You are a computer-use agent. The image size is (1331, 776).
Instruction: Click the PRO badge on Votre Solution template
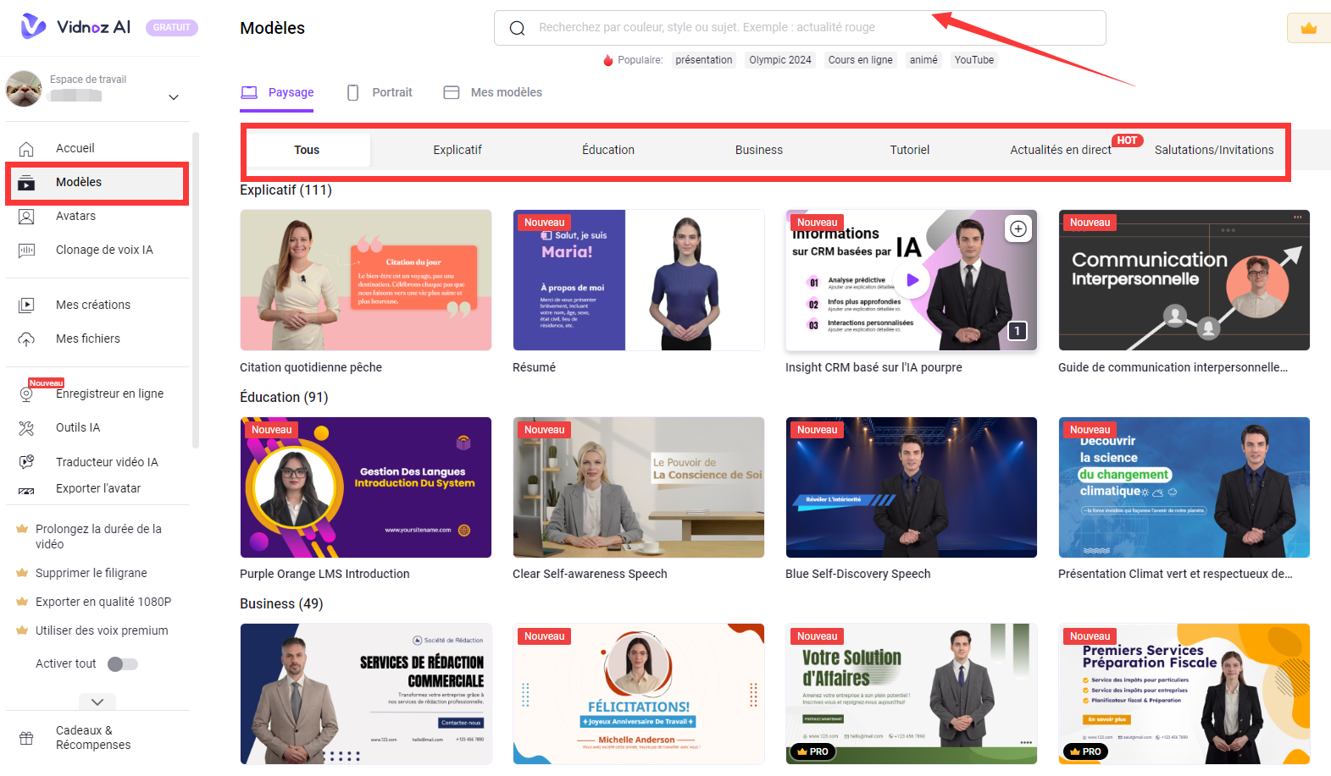point(813,751)
